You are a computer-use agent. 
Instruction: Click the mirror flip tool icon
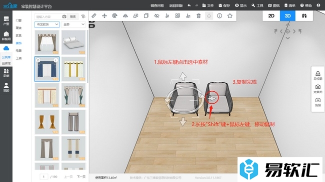pos(125,16)
